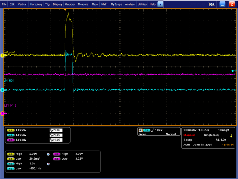Open the Mask menu

click(x=95, y=4)
